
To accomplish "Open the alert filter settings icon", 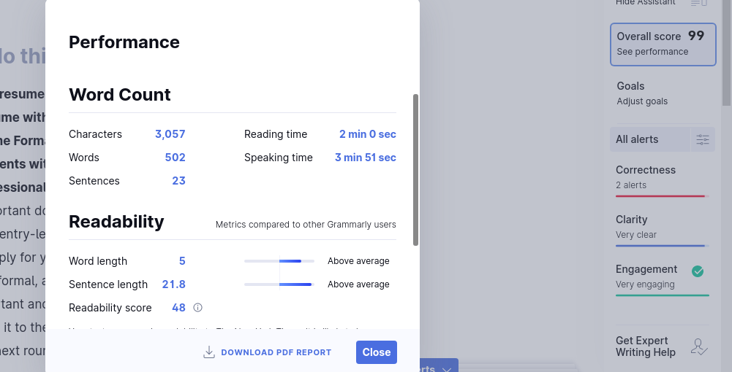I will [703, 139].
